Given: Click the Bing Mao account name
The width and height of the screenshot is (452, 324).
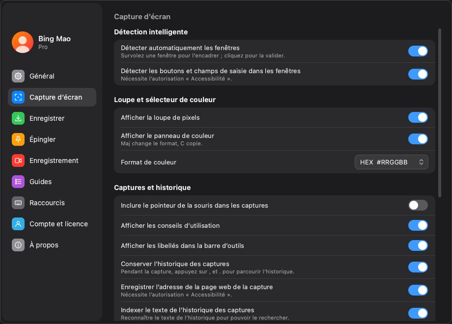Looking at the screenshot, I should click(x=55, y=39).
